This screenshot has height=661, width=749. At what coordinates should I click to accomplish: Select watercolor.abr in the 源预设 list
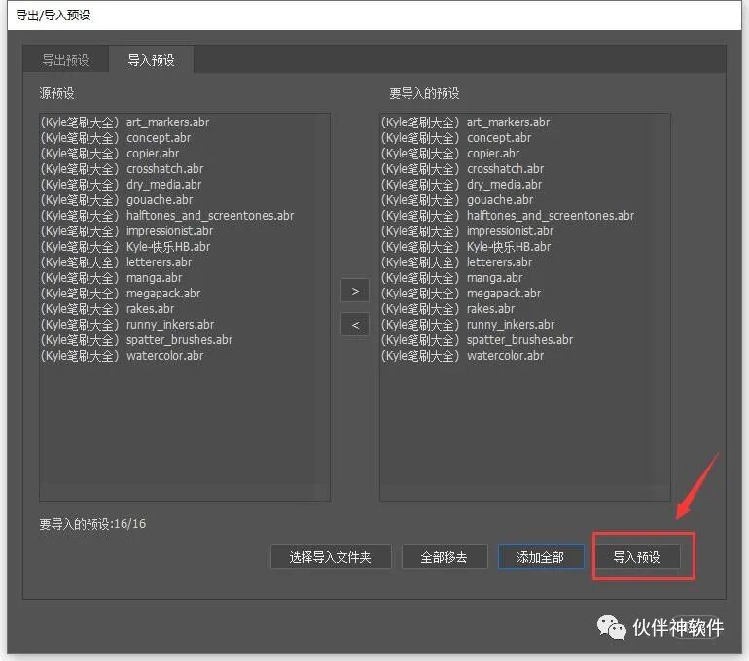[123, 356]
